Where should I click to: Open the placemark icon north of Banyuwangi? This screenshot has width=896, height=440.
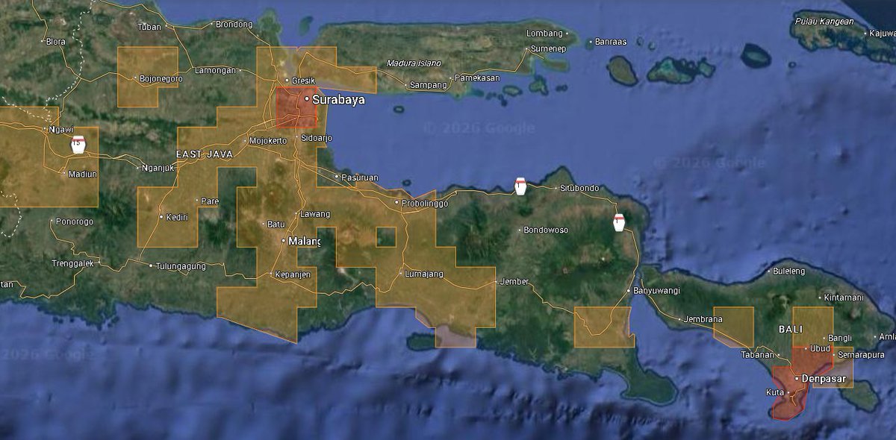[618, 222]
